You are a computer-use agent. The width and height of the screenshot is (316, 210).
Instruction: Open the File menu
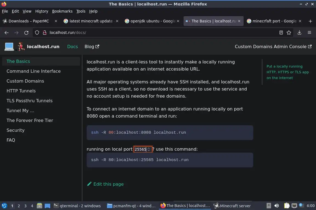coord(5,11)
